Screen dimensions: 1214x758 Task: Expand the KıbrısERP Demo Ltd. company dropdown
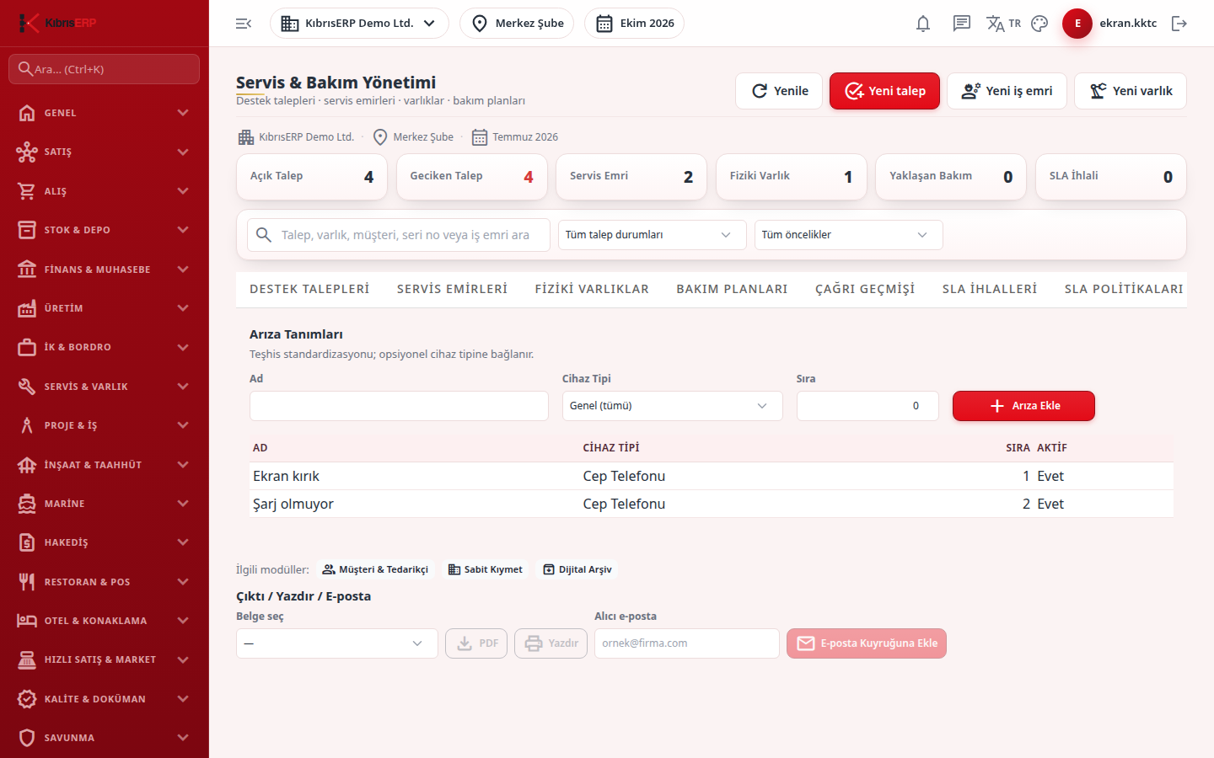pyautogui.click(x=359, y=24)
